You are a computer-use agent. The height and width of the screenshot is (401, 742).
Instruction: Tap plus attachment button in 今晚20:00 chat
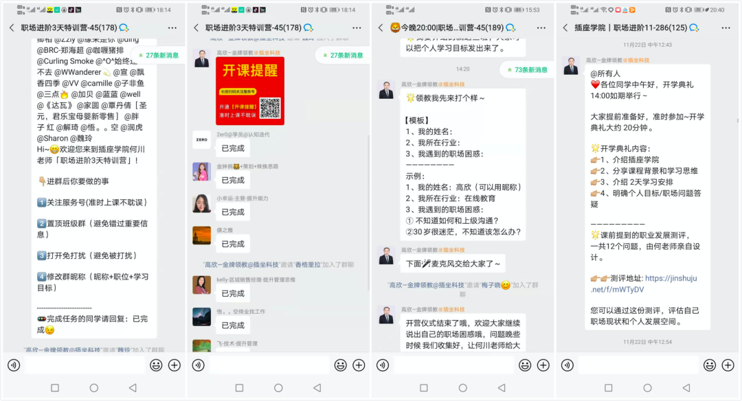(543, 365)
